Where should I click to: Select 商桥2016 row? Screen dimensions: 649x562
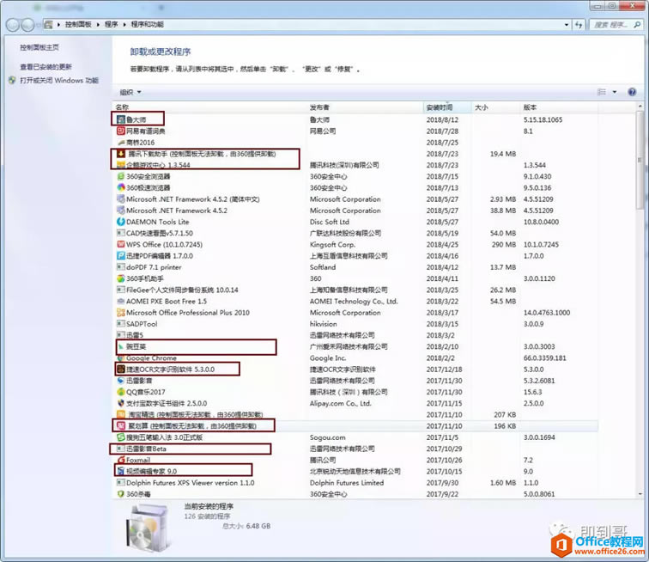[355, 143]
